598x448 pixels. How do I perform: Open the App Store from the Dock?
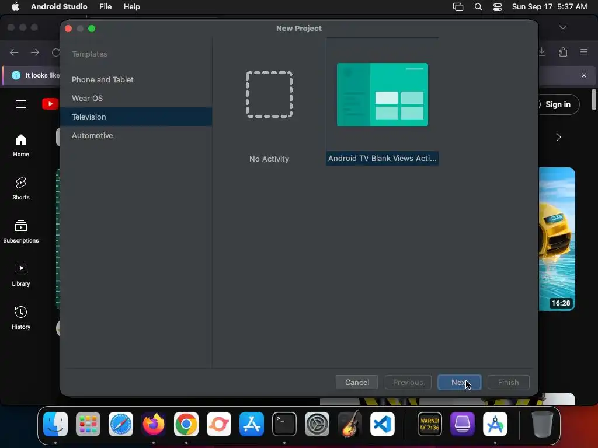coord(252,424)
